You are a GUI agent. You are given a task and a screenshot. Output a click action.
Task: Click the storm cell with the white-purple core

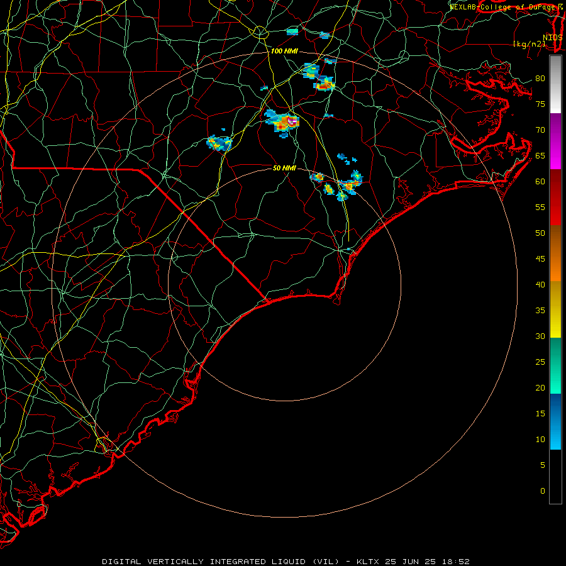click(284, 123)
